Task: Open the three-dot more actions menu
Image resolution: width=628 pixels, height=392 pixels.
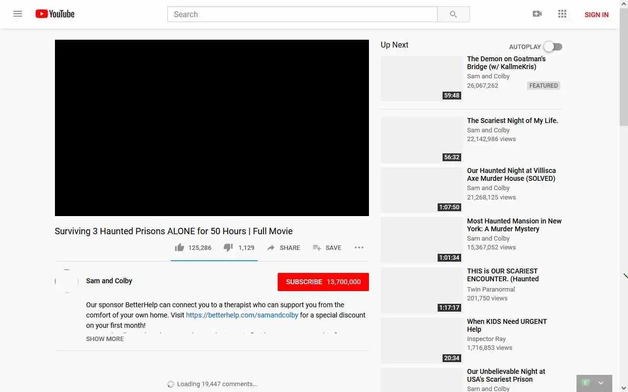Action: [x=359, y=247]
